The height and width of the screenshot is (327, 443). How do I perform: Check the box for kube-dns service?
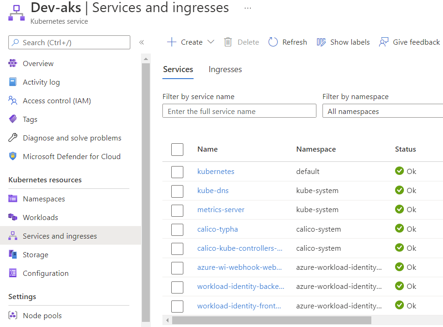click(177, 191)
